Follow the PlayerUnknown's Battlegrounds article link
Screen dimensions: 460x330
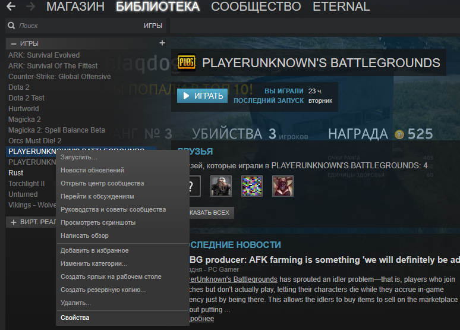[x=234, y=279]
